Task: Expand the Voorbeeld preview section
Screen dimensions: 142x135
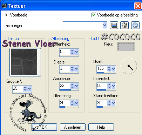Action: pyautogui.click(x=6, y=15)
